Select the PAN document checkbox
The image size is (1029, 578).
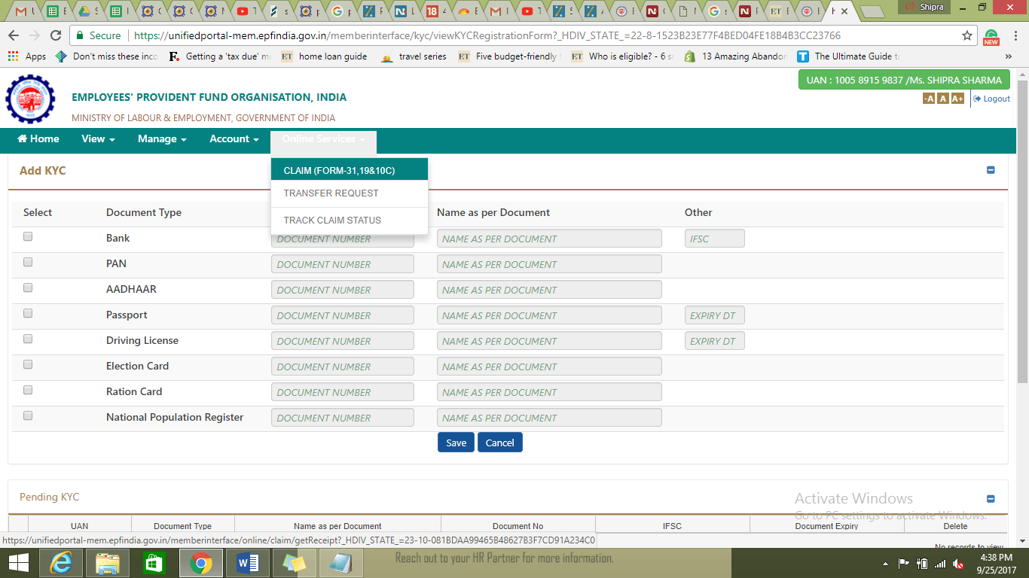(28, 262)
